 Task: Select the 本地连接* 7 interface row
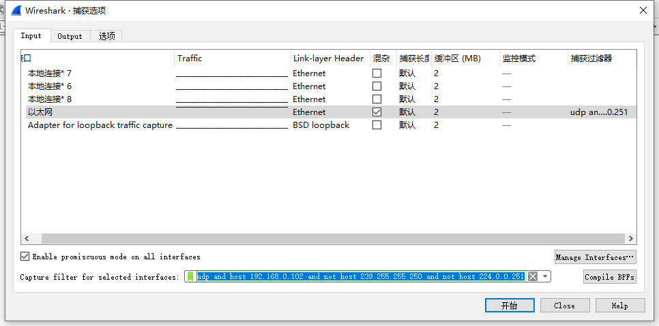pos(329,74)
